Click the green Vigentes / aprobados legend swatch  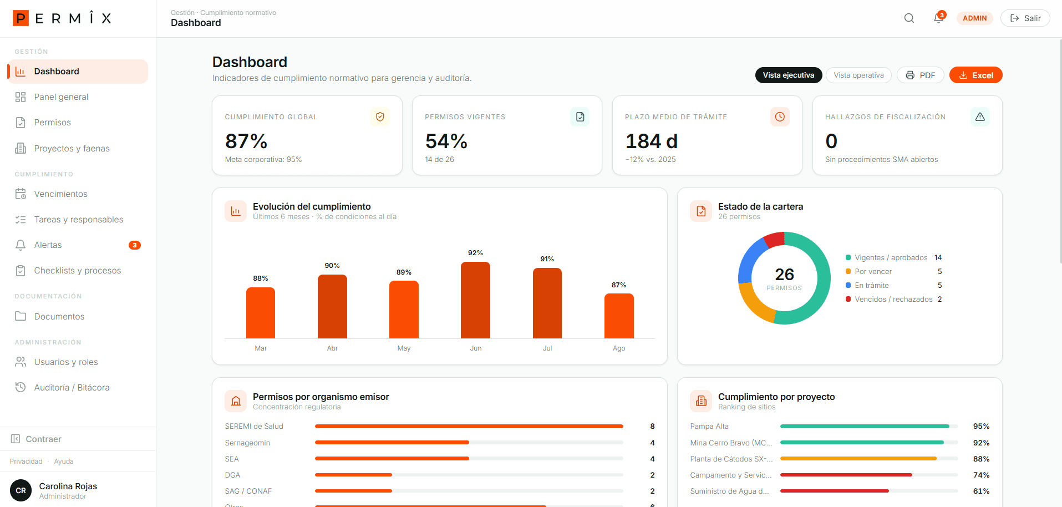[848, 258]
